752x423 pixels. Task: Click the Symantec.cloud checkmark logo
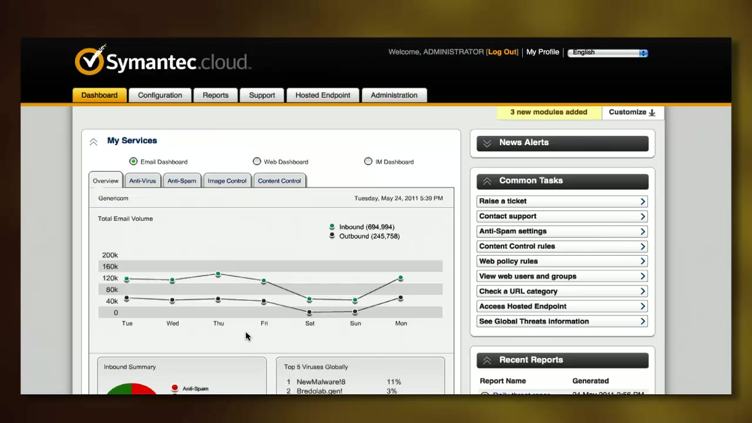point(90,61)
